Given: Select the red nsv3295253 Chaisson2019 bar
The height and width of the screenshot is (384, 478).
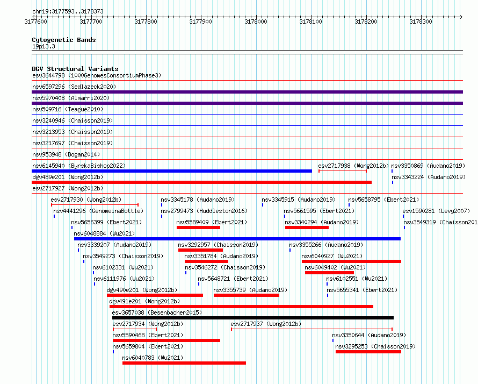Looking at the screenshot, I should click(x=368, y=352).
